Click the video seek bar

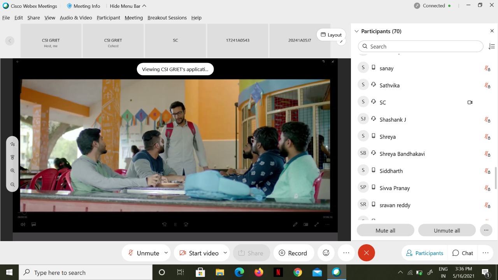pos(175,212)
